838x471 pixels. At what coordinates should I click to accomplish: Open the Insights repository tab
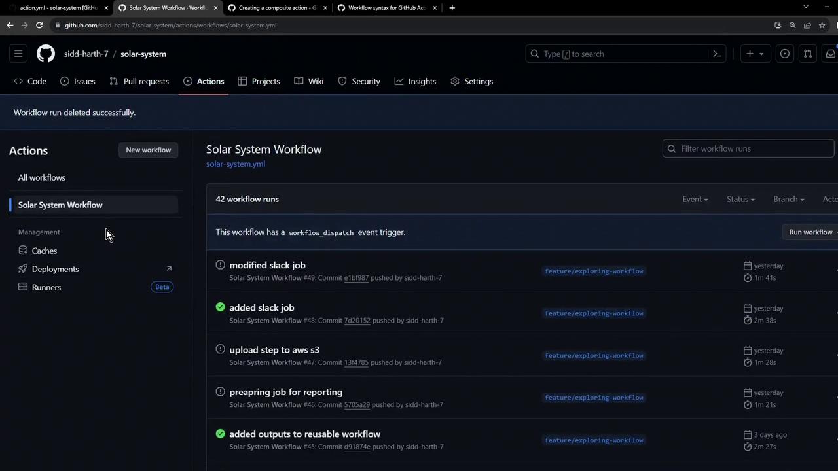point(415,81)
